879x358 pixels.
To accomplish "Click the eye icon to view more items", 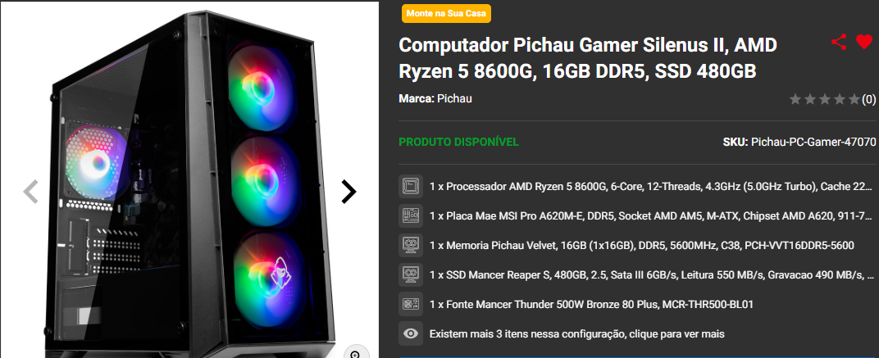I will click(x=410, y=334).
